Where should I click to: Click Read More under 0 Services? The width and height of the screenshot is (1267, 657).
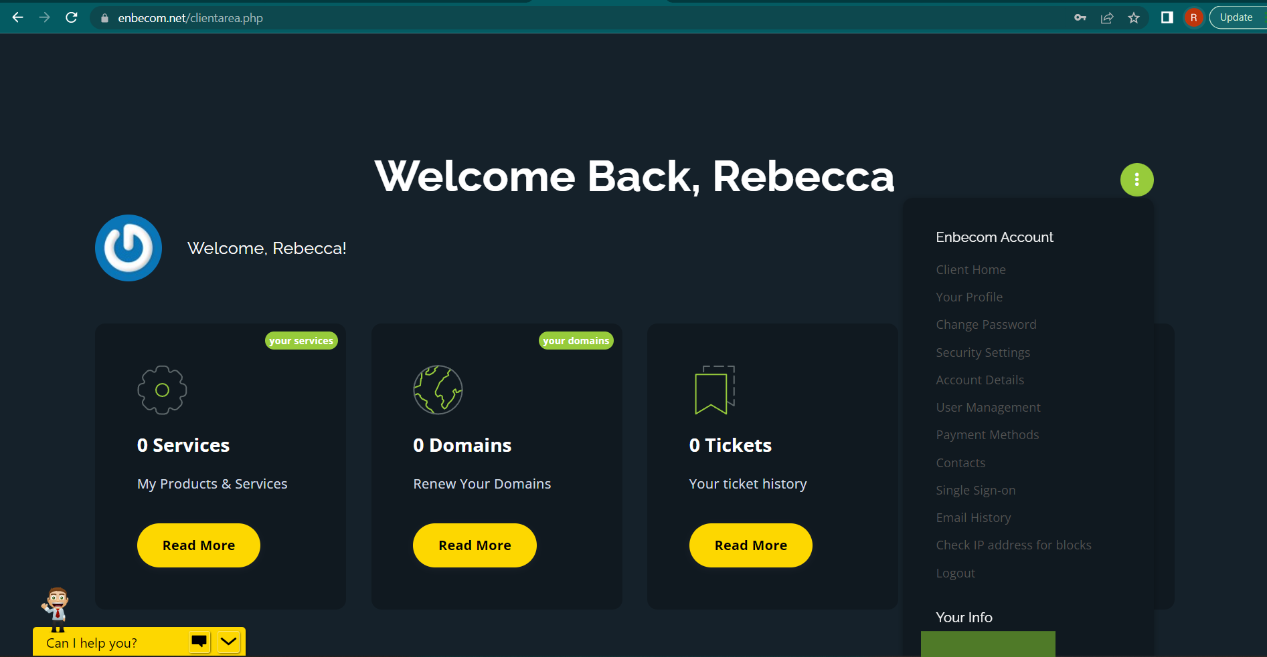199,545
